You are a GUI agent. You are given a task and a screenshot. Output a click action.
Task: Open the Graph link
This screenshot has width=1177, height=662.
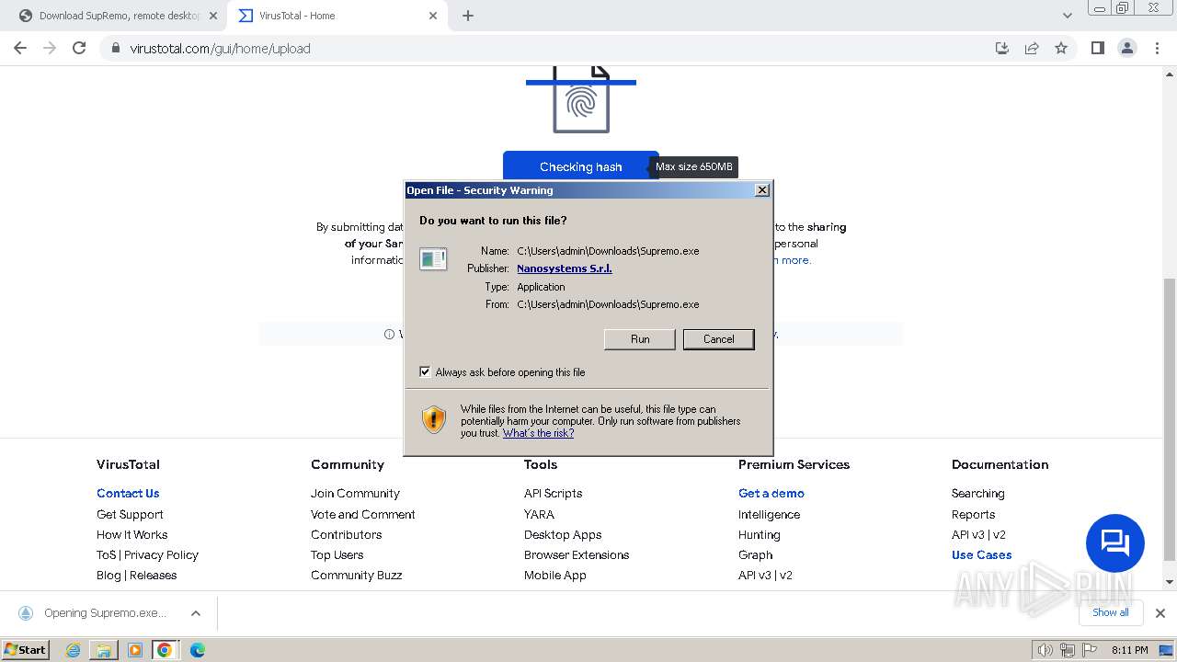click(755, 555)
